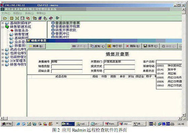Click the red book help icon
The image size is (188, 133).
pyautogui.click(x=51, y=18)
